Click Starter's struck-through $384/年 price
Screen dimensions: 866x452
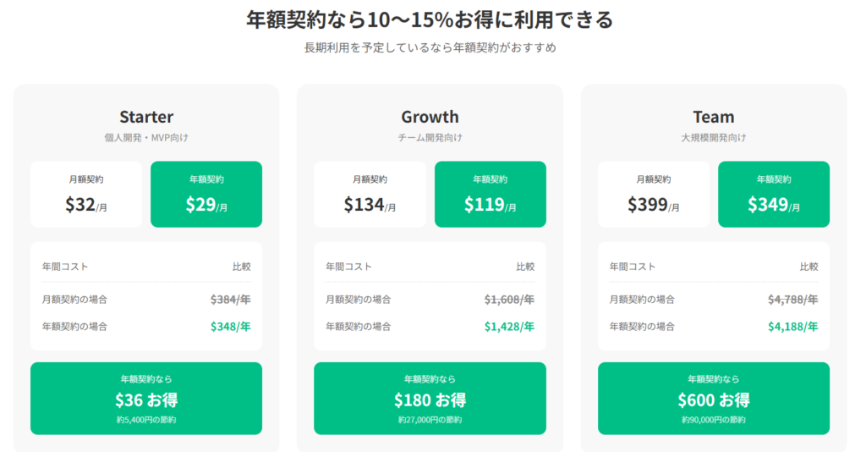click(230, 300)
